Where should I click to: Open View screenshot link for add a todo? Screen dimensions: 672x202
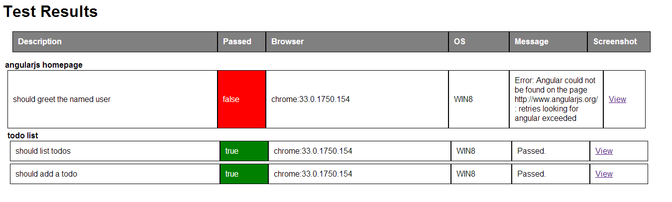604,174
